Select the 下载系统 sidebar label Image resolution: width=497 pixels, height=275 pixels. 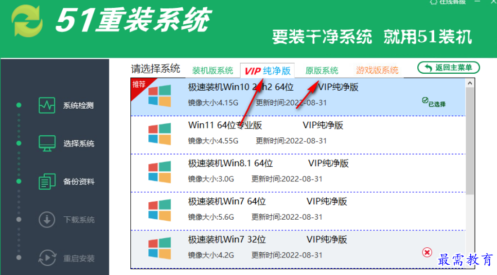tap(79, 220)
